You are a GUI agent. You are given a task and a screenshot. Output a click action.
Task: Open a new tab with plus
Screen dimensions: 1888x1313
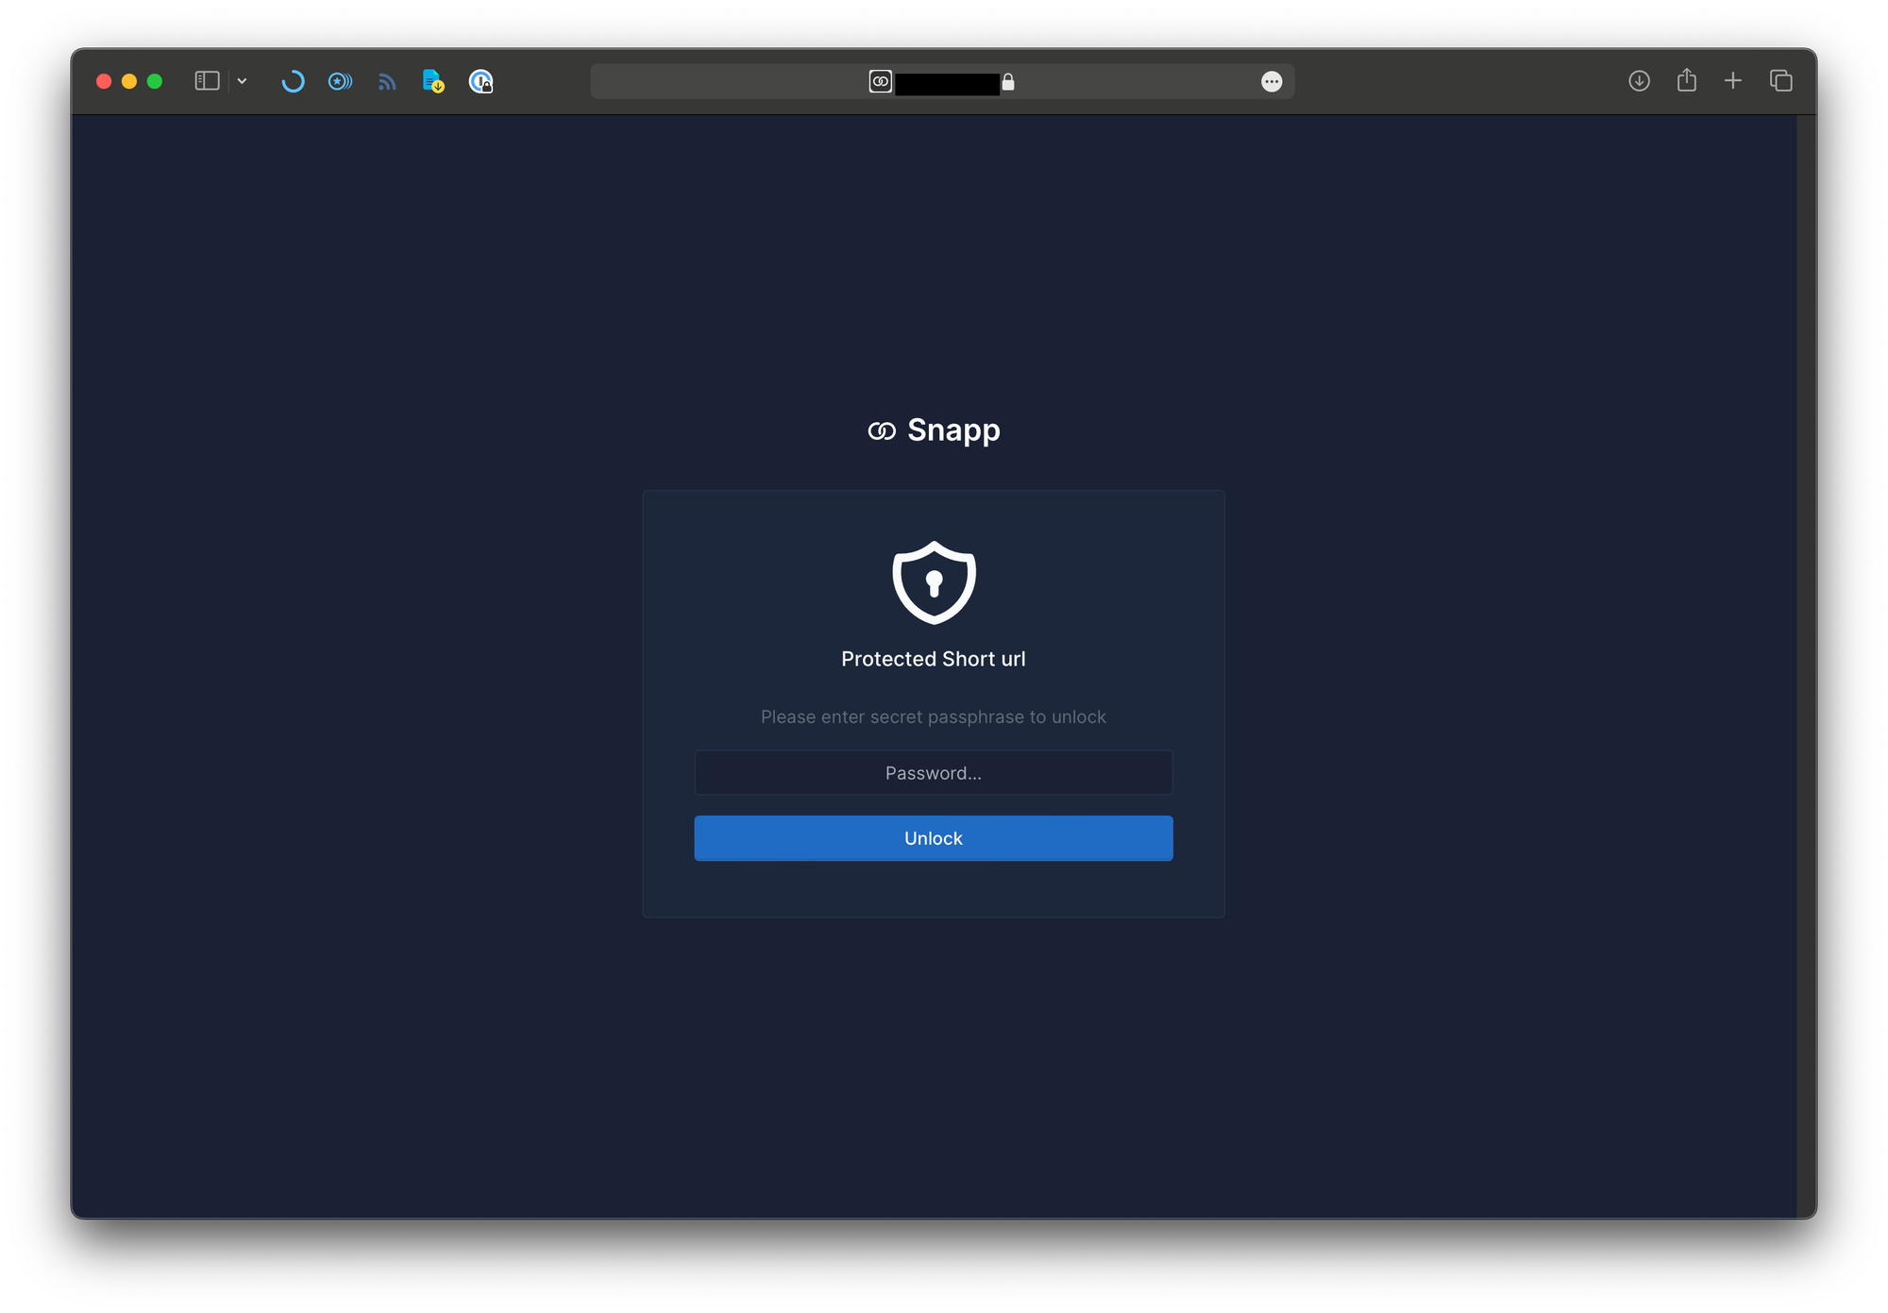(x=1732, y=81)
